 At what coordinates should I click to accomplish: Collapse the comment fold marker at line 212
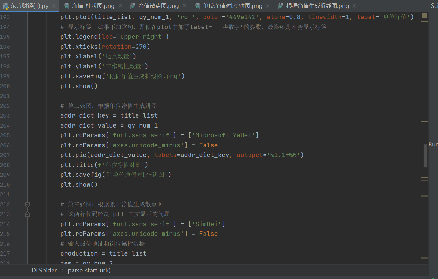coord(28,205)
